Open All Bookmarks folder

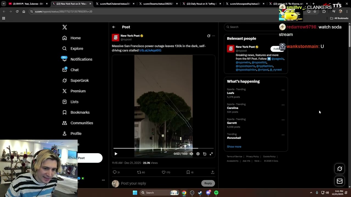(339, 18)
